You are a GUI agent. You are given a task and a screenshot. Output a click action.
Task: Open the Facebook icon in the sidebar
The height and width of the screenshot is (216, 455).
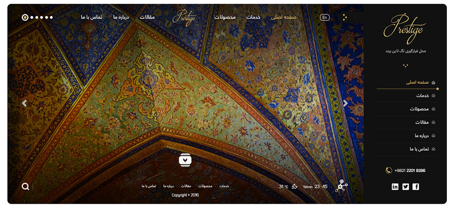coord(416,187)
